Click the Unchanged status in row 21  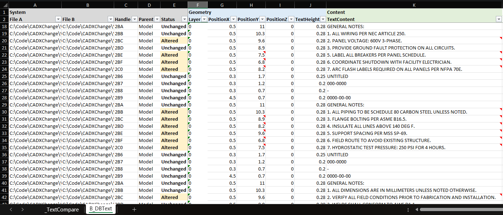pos(174,48)
